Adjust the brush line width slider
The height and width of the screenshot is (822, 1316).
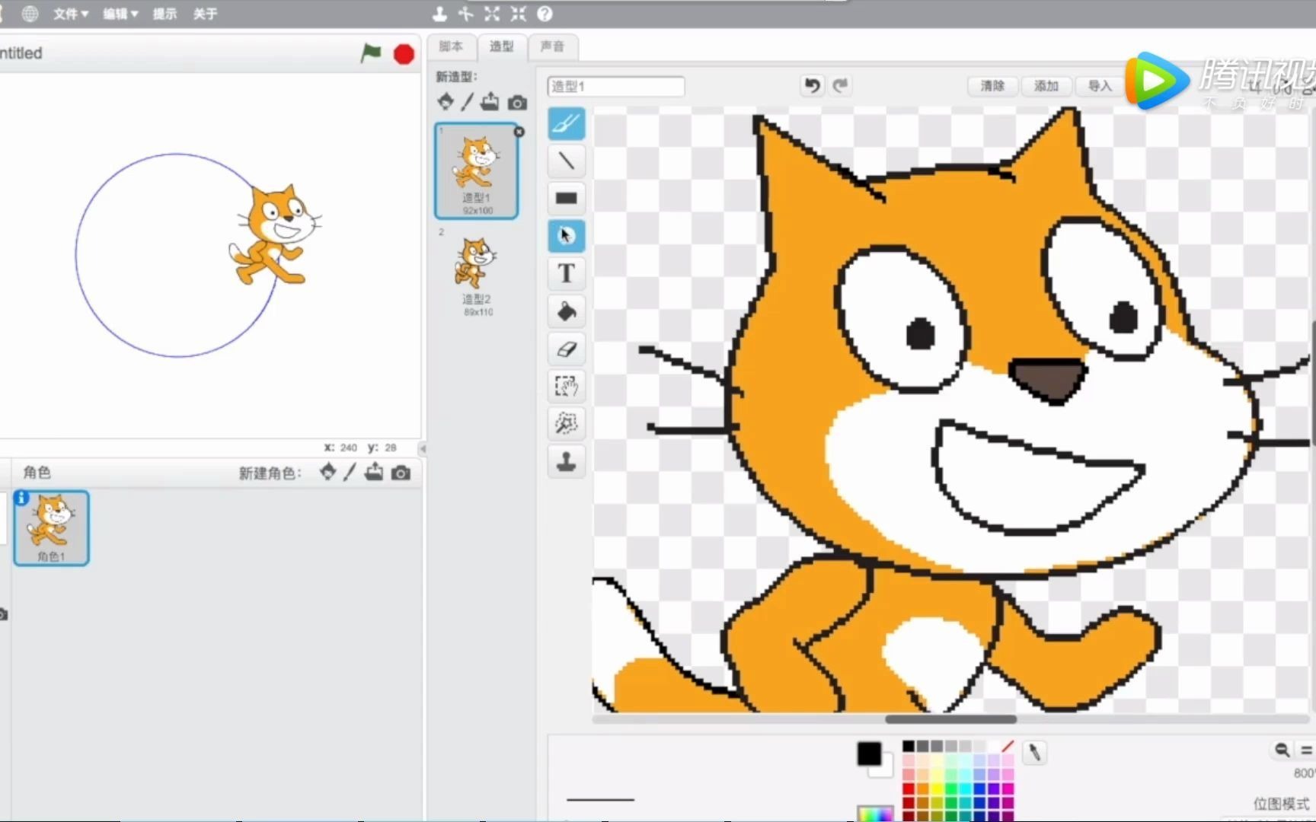click(600, 799)
